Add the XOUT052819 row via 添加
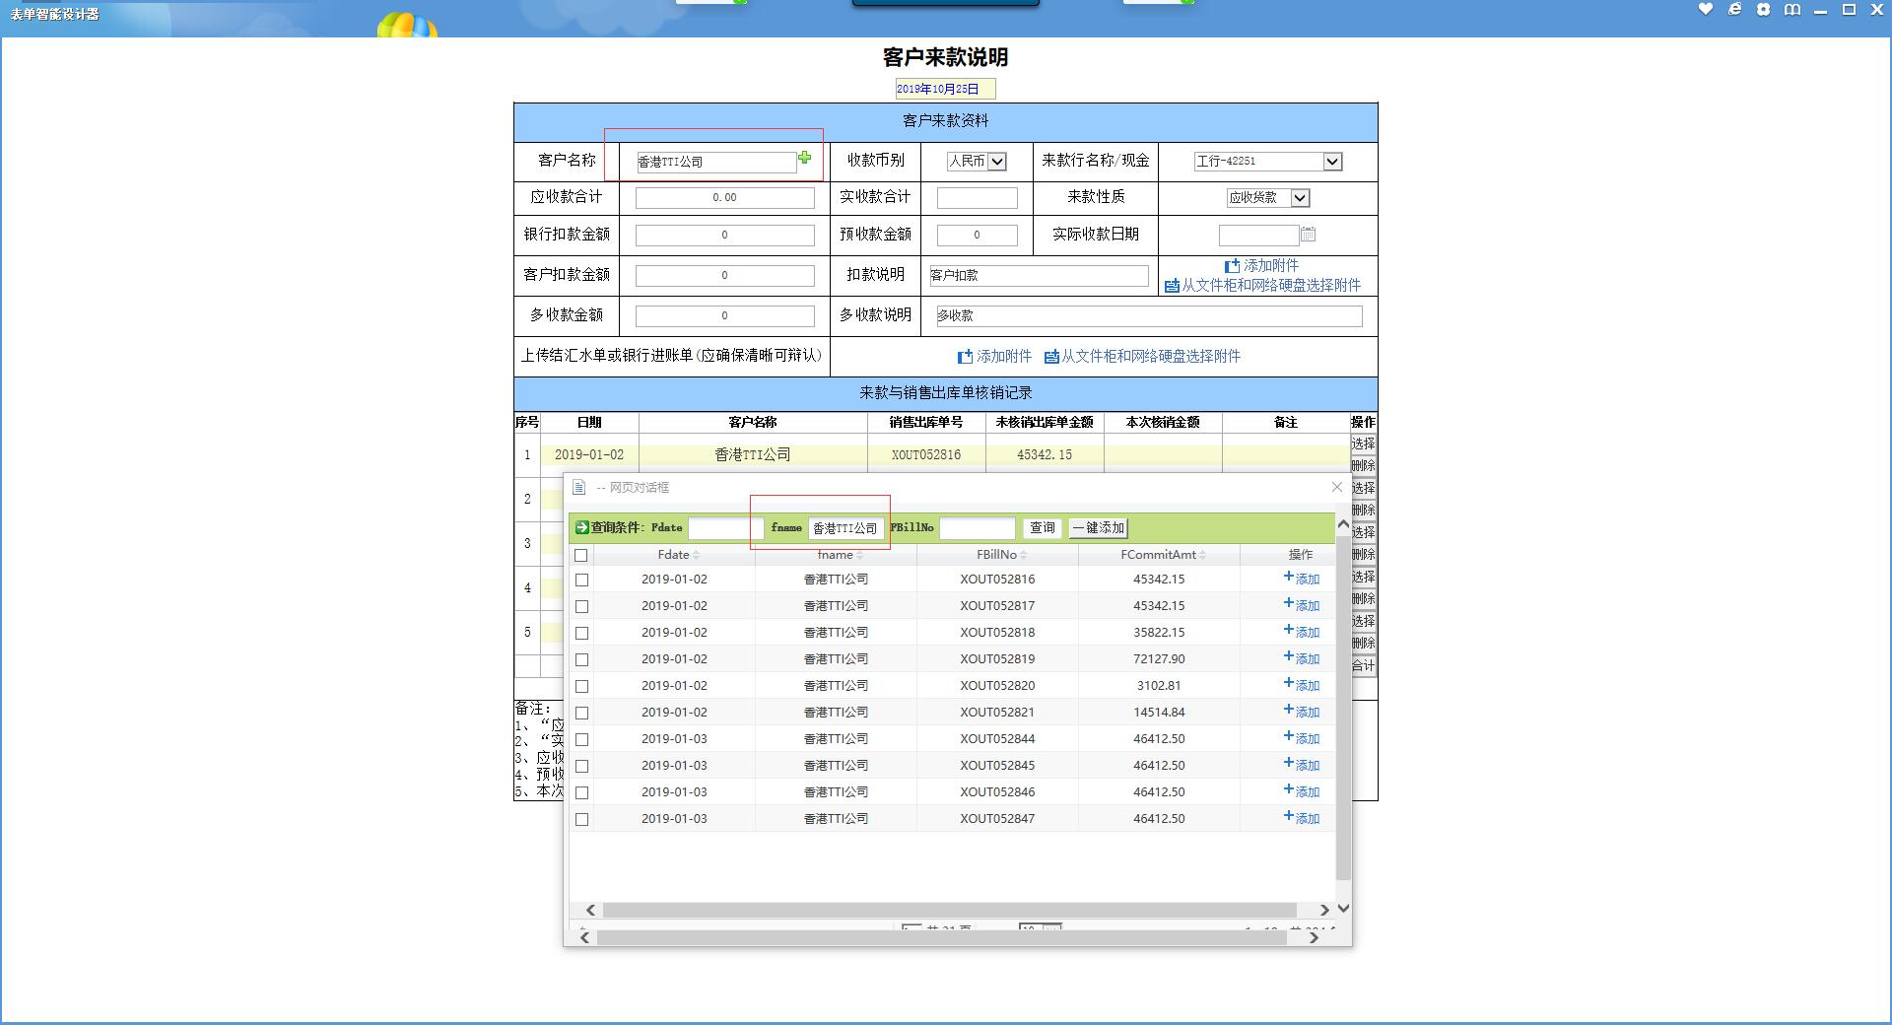The width and height of the screenshot is (1892, 1025). (x=1301, y=658)
